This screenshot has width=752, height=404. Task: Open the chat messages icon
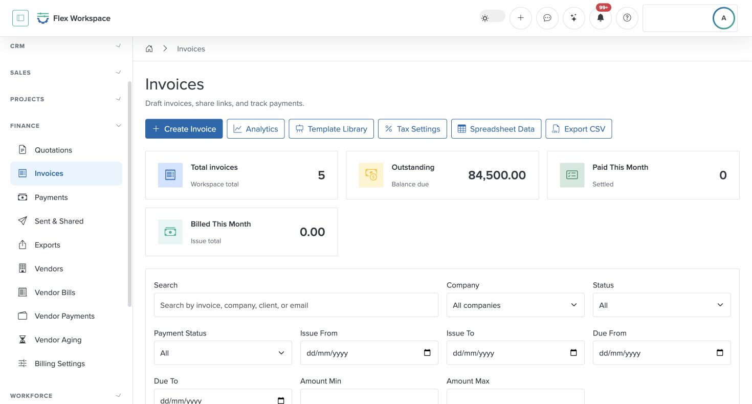[x=547, y=18]
